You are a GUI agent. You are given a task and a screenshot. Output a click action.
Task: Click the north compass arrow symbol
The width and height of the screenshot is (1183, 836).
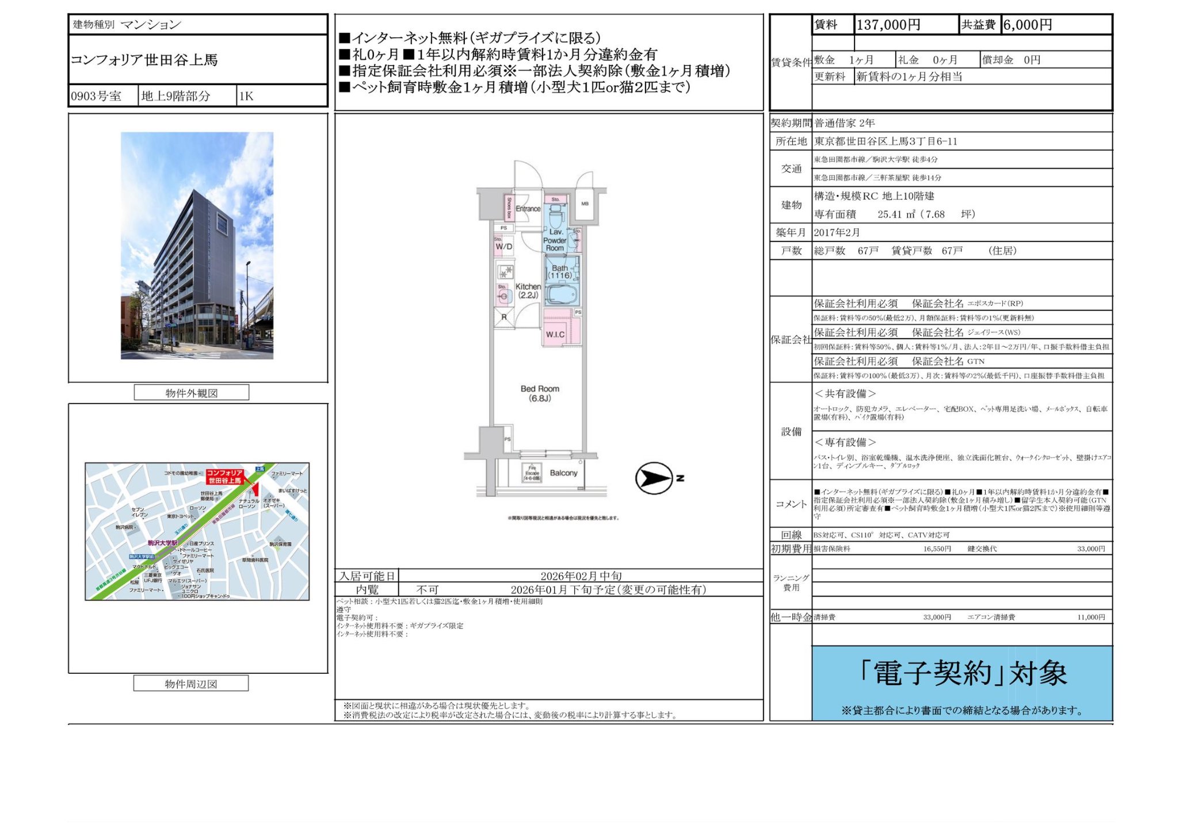654,478
